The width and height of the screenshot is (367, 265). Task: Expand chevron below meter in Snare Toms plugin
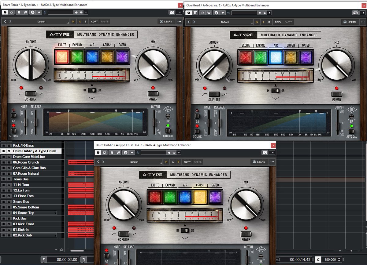[92, 98]
